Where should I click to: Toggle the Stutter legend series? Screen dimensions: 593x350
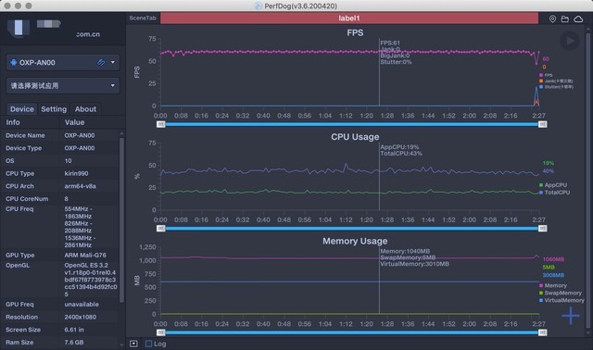(x=556, y=86)
